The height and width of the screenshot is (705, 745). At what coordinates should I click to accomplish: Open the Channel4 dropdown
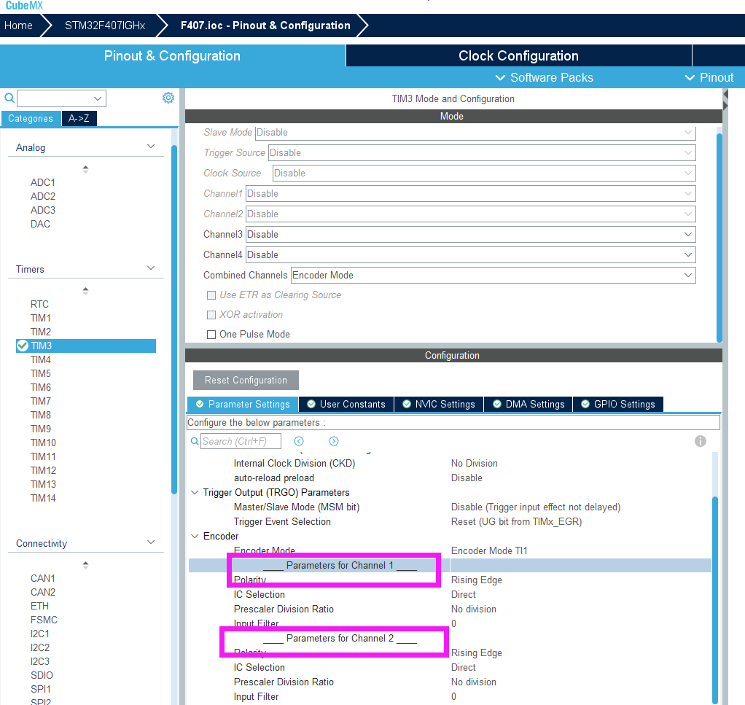click(x=470, y=255)
